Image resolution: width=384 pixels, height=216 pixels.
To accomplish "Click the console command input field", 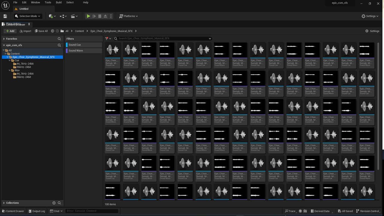I will [x=92, y=211].
